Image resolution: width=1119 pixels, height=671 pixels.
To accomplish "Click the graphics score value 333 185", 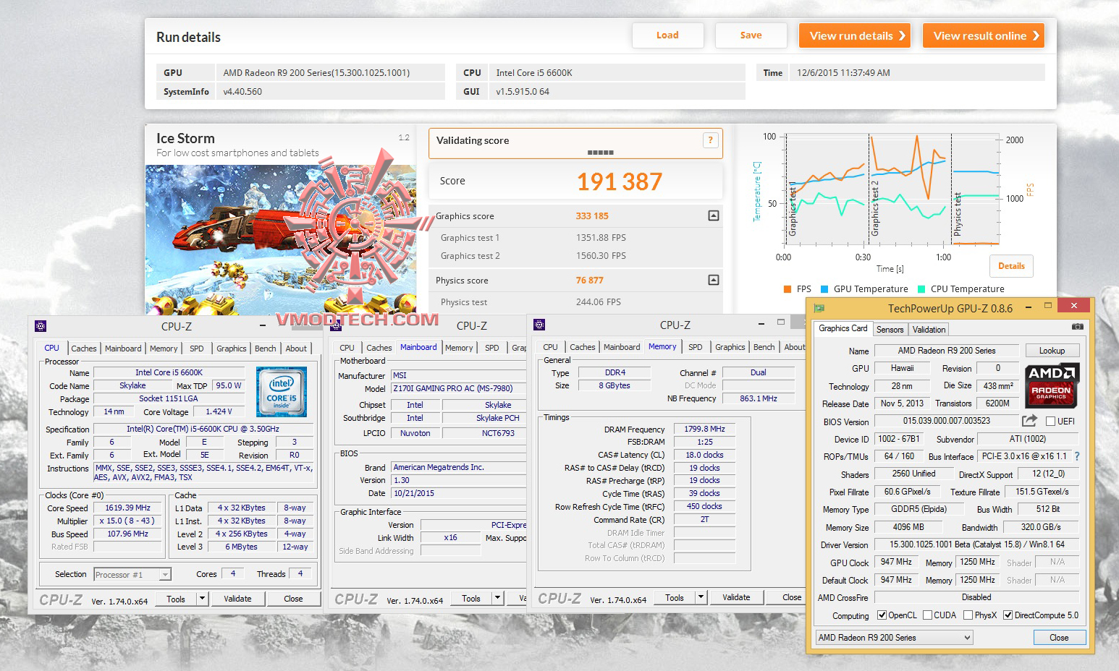I will [592, 215].
